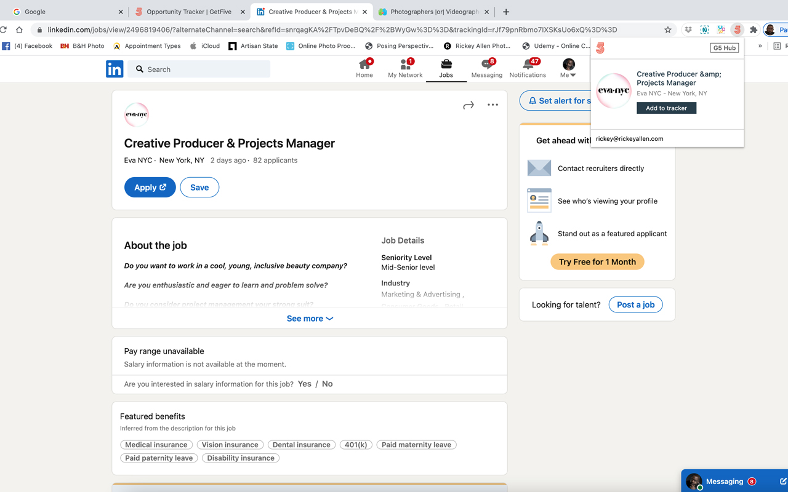
Task: Click the Dental insurance benefit tag
Action: [302, 445]
